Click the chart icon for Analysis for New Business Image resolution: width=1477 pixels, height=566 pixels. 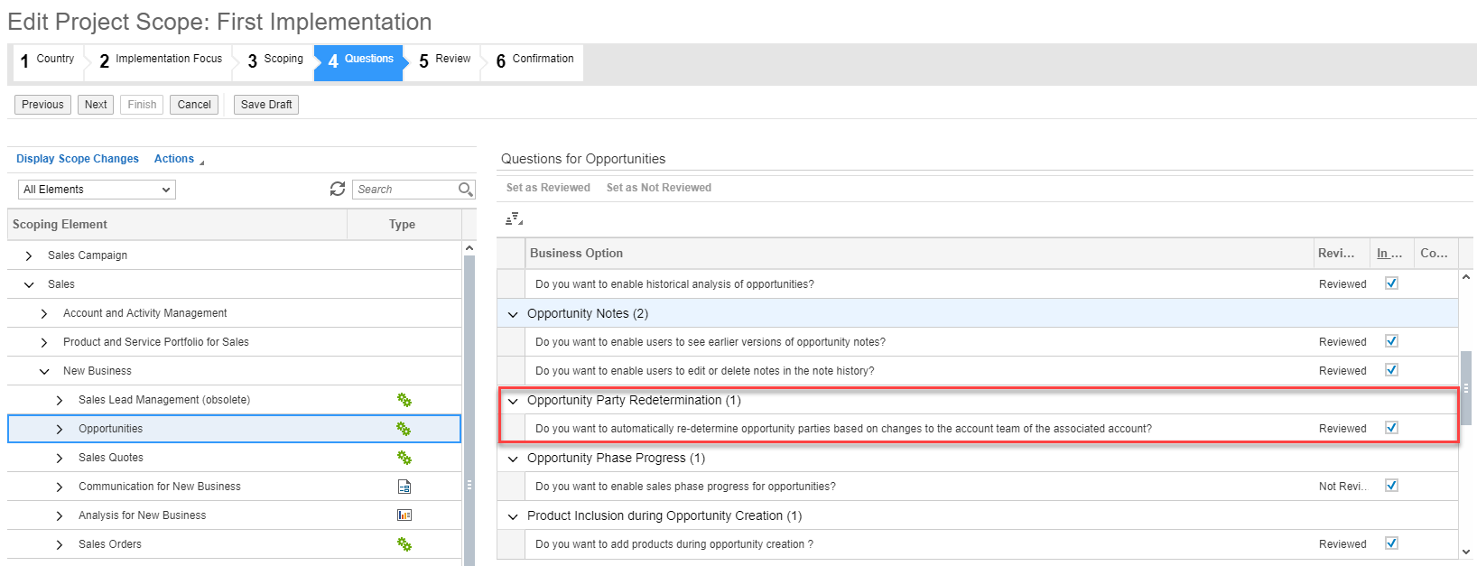tap(404, 515)
